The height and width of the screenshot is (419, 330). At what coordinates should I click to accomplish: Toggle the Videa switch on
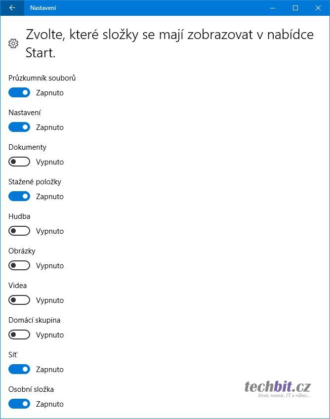[x=19, y=300]
